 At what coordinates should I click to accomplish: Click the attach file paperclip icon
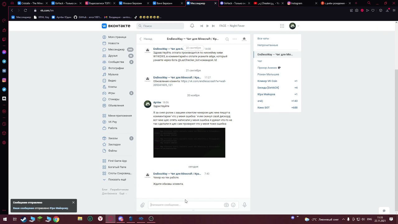(x=142, y=205)
